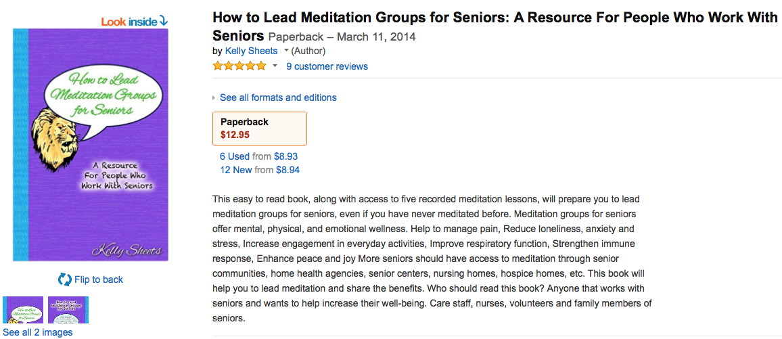Read the 9 customer reviews
The width and height of the screenshot is (782, 339).
(x=327, y=66)
